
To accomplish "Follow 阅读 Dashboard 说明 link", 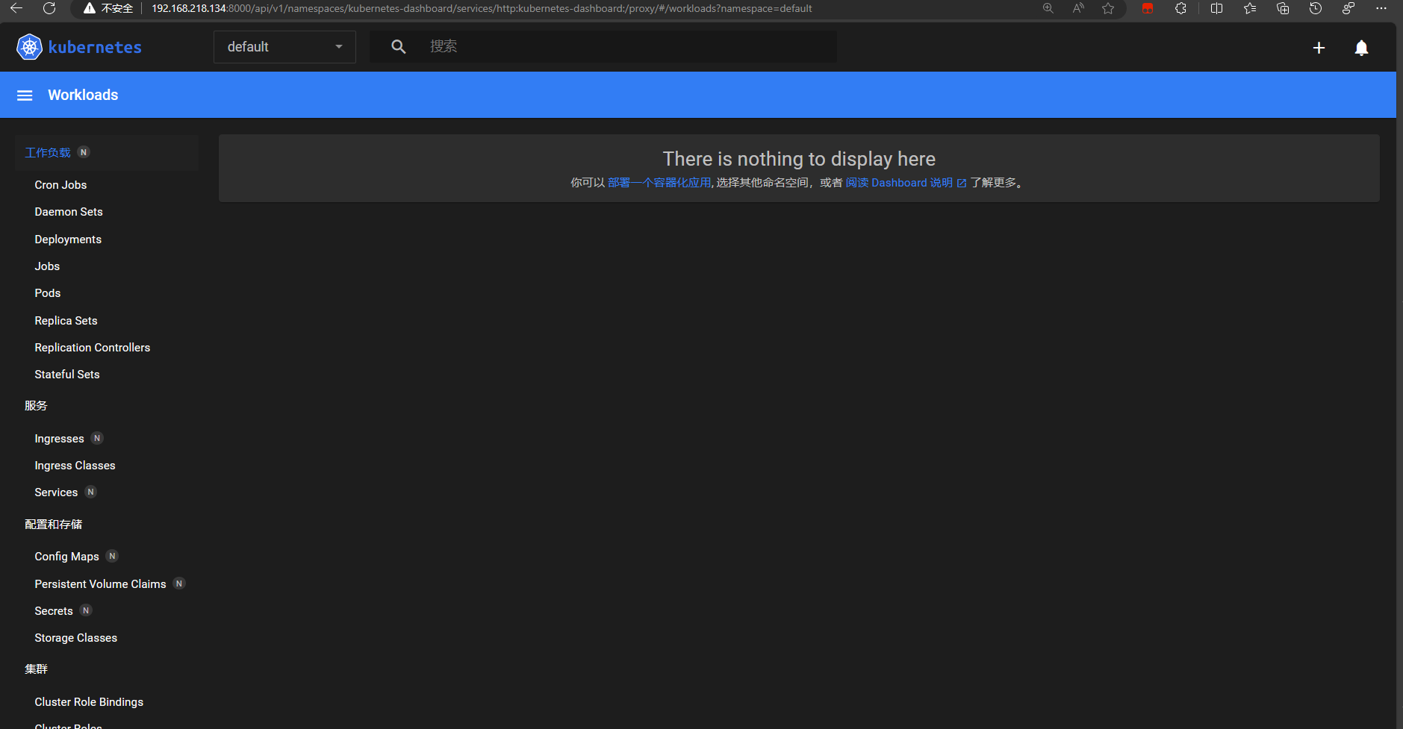I will click(906, 183).
